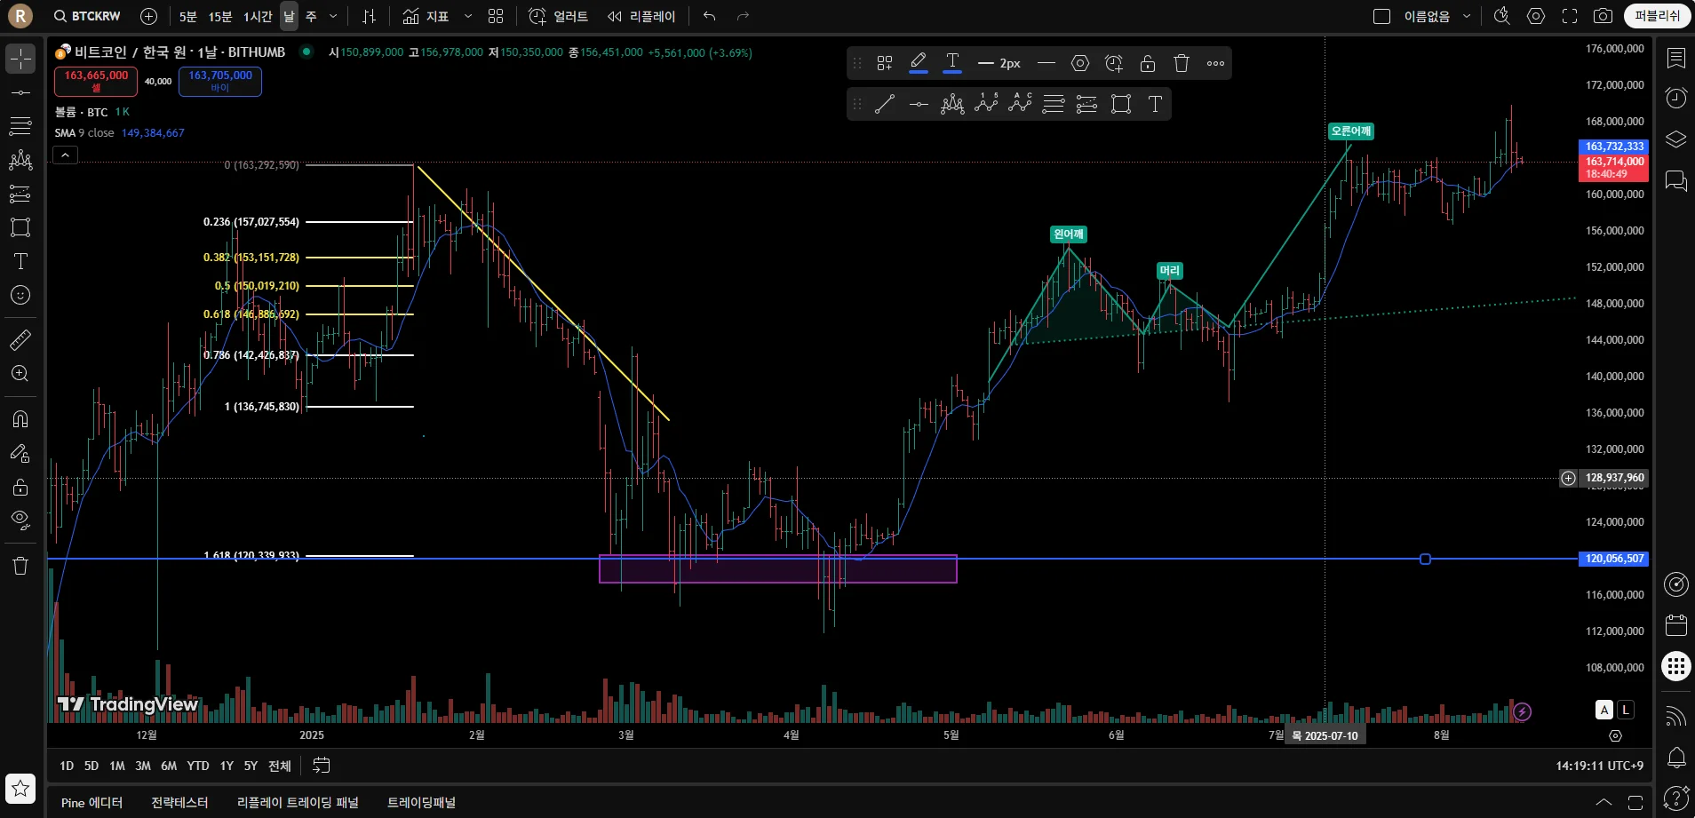Open the BTCKRW symbol search field
This screenshot has height=818, width=1695.
click(x=87, y=16)
